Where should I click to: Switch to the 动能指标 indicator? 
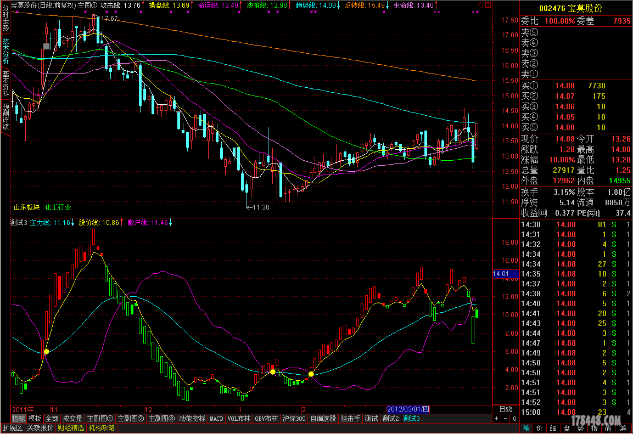[192, 419]
